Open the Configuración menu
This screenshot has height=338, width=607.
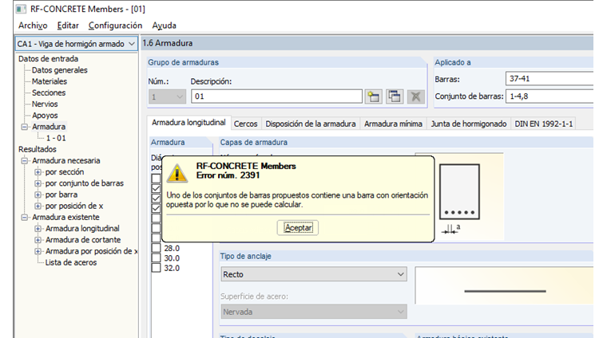pos(115,26)
